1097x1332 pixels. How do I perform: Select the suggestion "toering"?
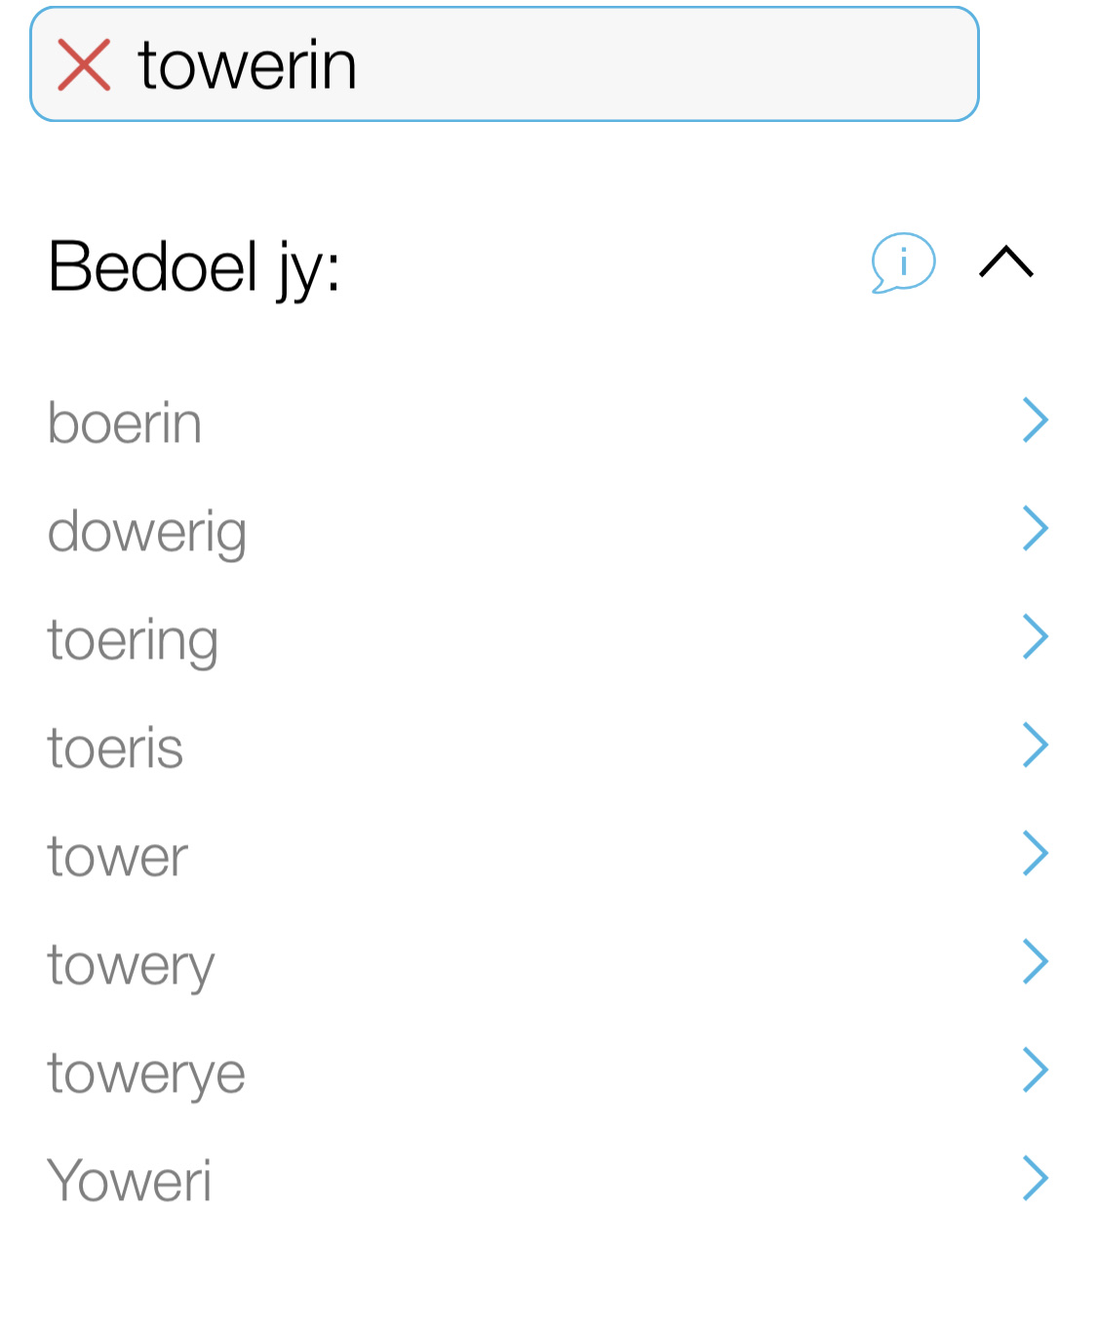pos(133,640)
